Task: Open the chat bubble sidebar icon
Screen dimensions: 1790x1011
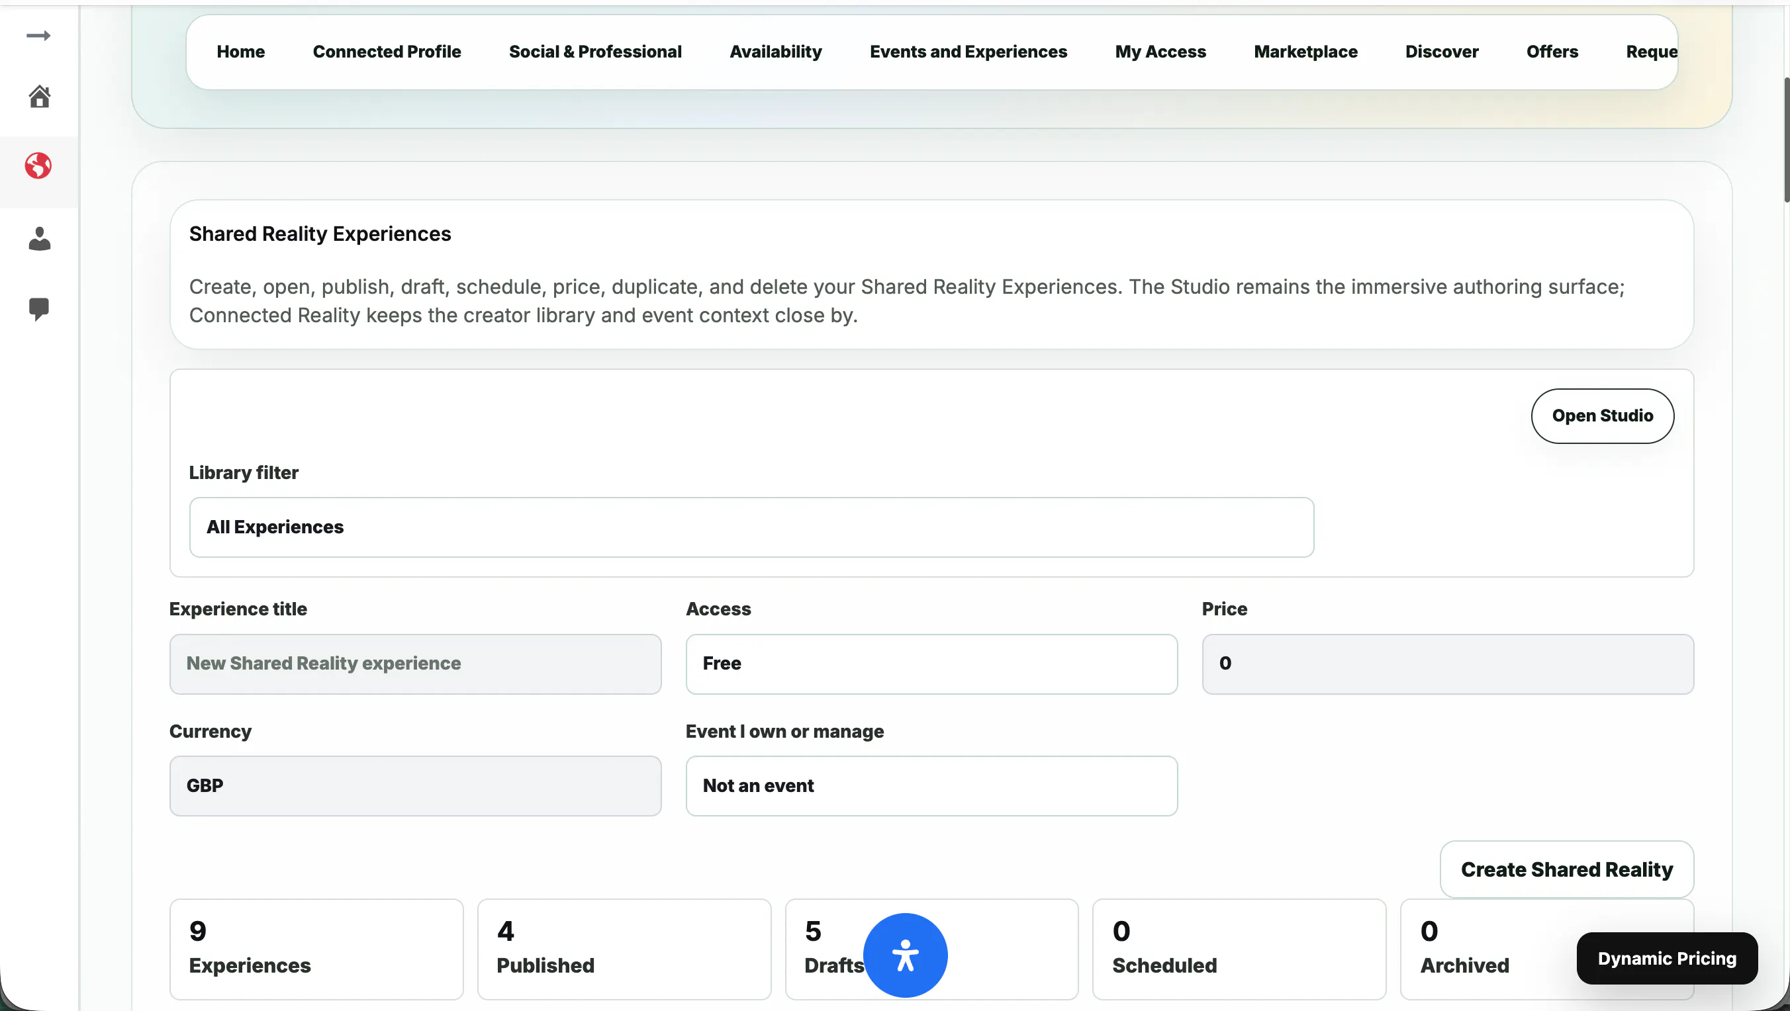Action: [39, 309]
